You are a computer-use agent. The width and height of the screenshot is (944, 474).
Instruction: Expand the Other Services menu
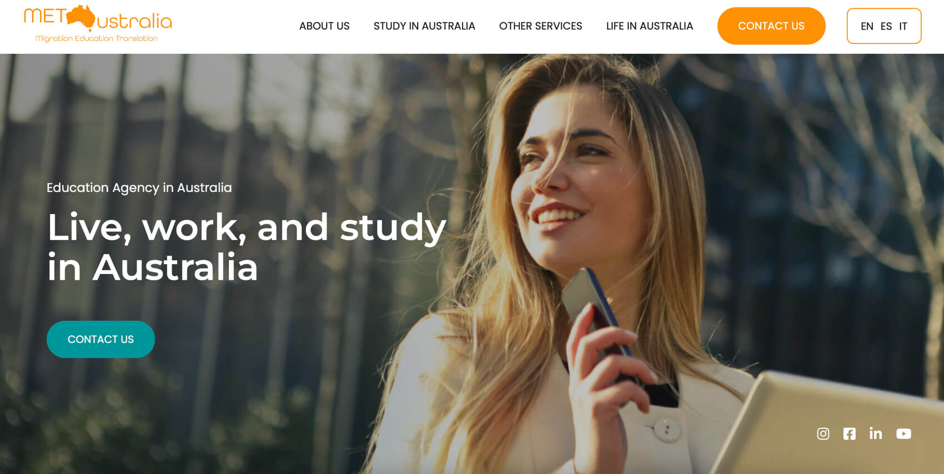click(x=540, y=26)
